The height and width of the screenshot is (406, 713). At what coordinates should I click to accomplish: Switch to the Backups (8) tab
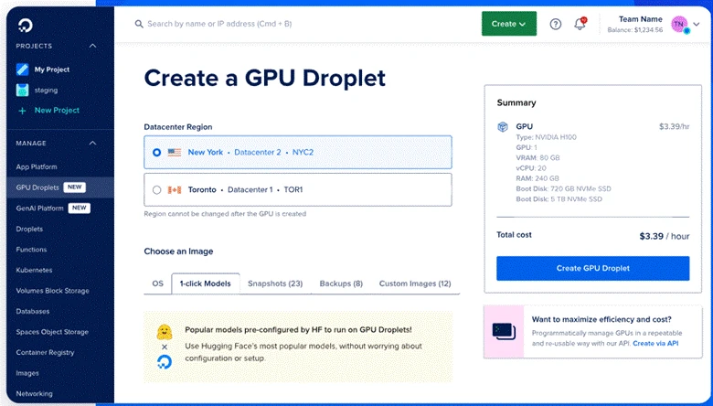click(341, 283)
